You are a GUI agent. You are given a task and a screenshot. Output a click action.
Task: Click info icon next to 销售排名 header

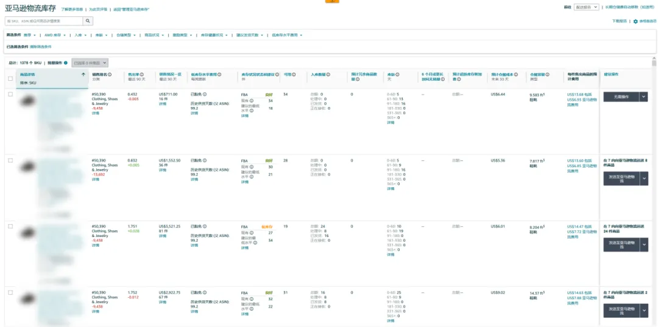pyautogui.click(x=111, y=75)
